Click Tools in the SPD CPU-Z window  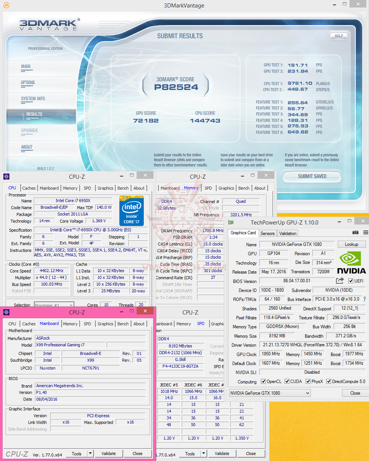[190, 454]
